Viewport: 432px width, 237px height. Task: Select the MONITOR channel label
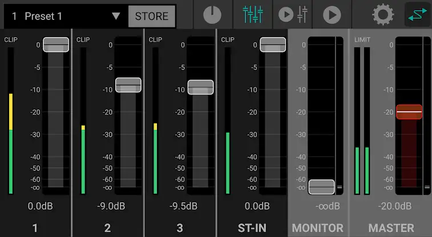(x=318, y=228)
